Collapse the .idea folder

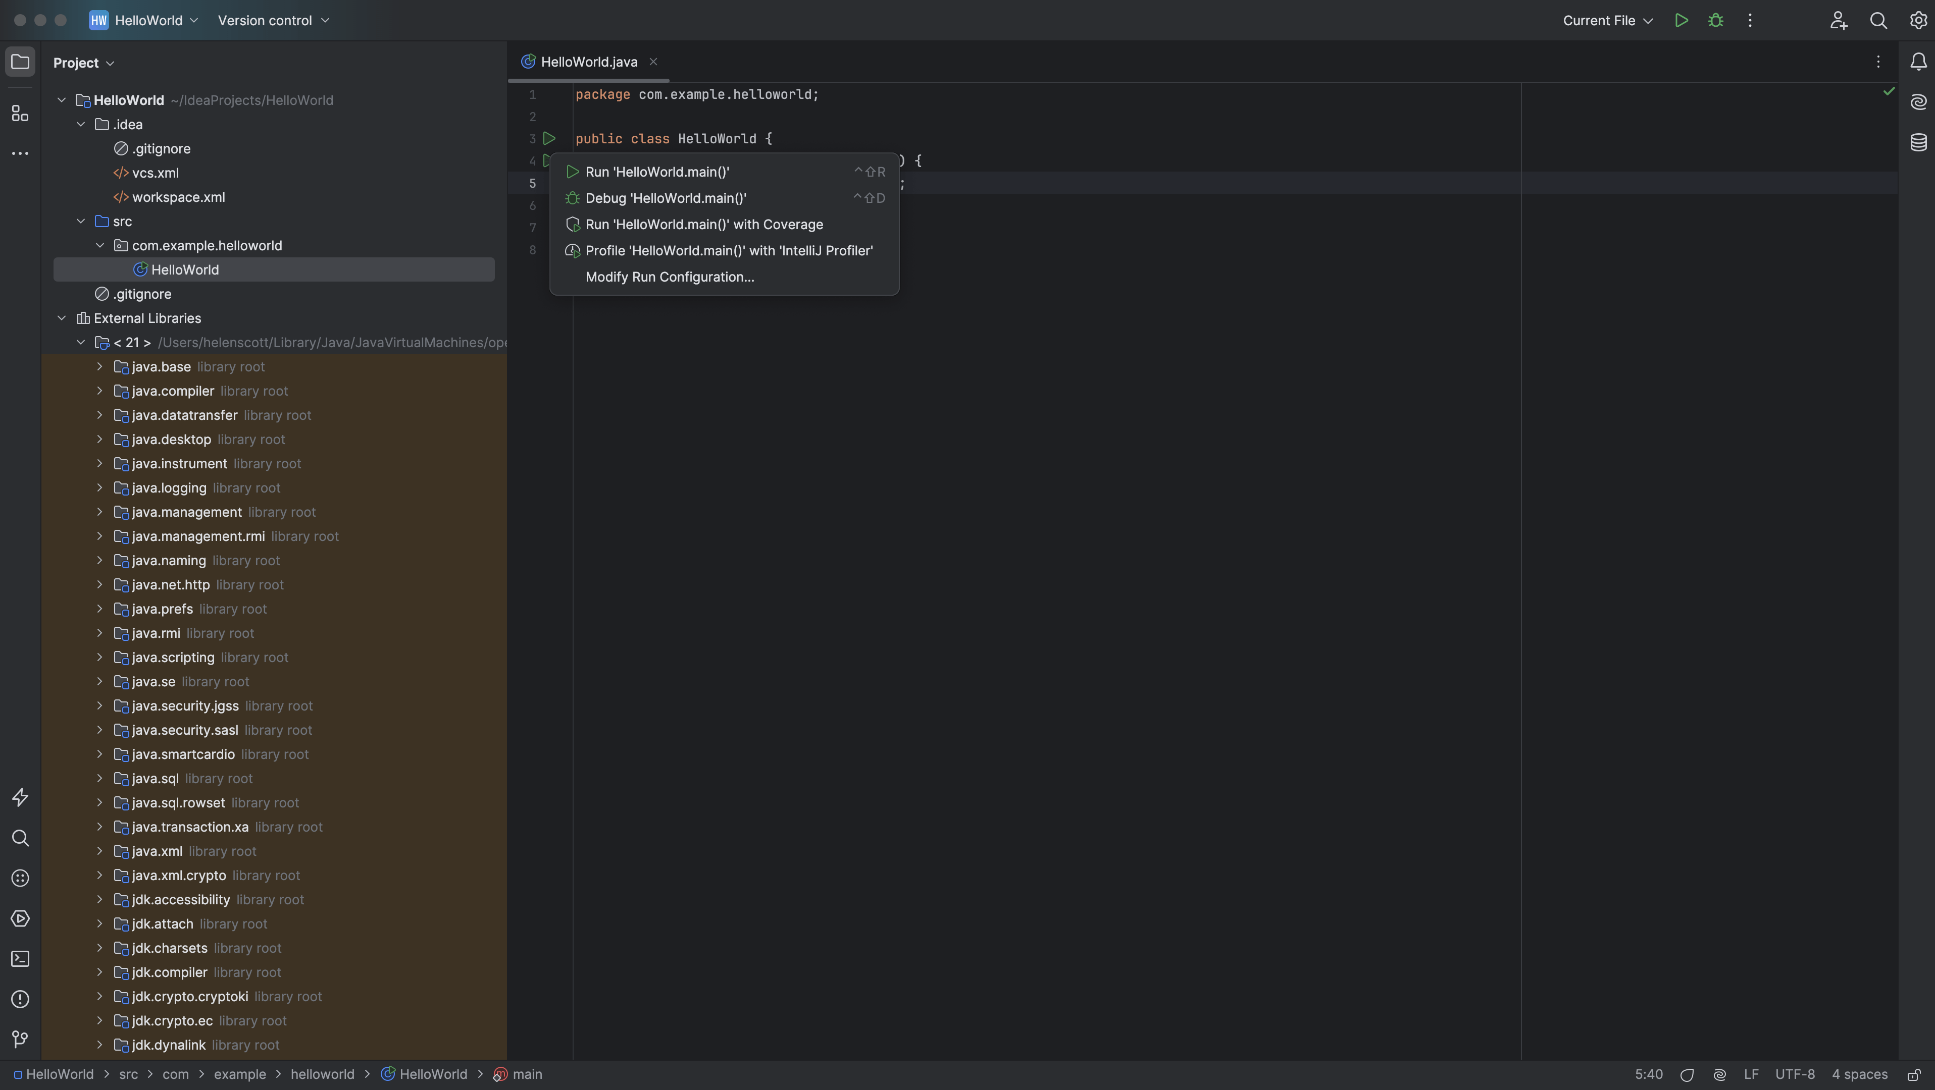tap(81, 125)
